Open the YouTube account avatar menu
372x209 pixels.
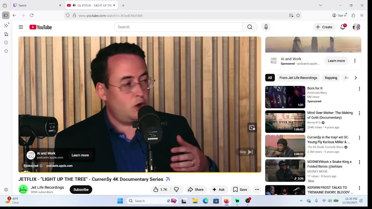357,27
